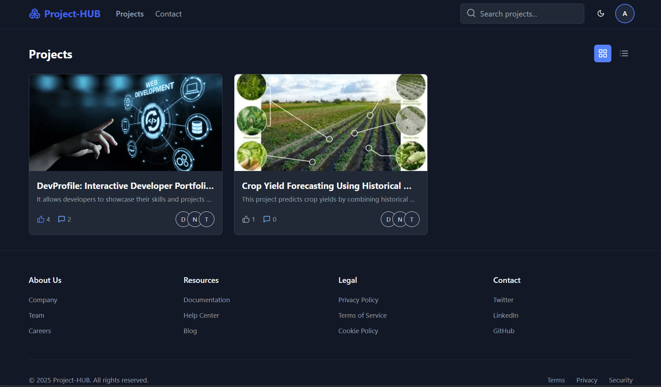This screenshot has width=661, height=387.
Task: Open the user avatar menu
Action: coord(624,13)
